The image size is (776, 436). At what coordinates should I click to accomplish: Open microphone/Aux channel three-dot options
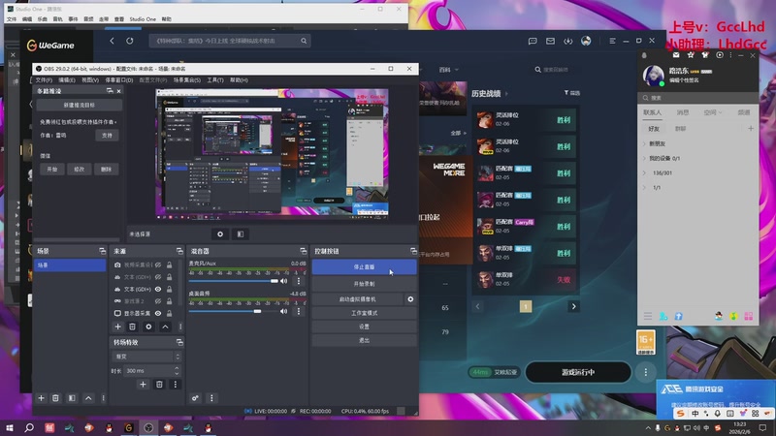[299, 281]
